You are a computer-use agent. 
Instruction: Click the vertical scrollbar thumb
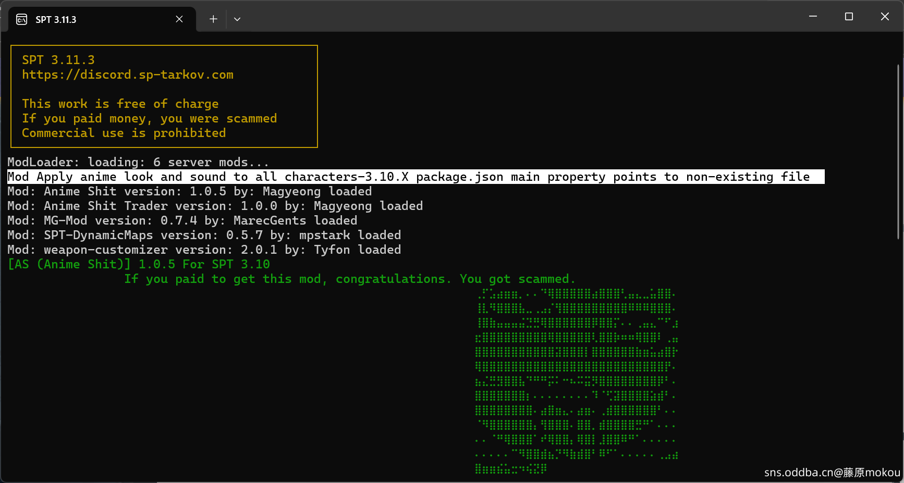[x=898, y=152]
